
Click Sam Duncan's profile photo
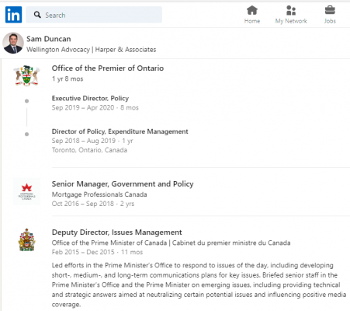13,43
